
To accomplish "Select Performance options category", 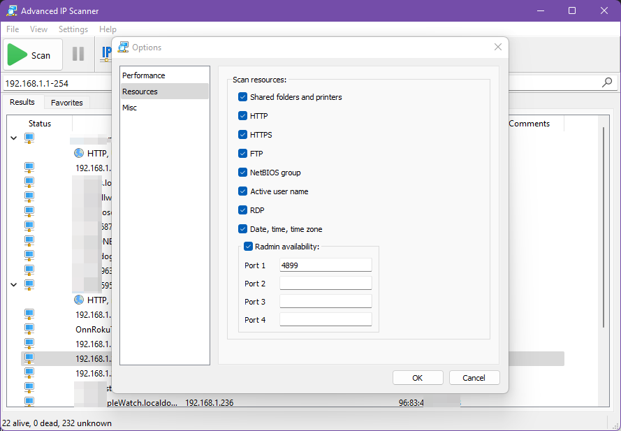I will (x=165, y=75).
